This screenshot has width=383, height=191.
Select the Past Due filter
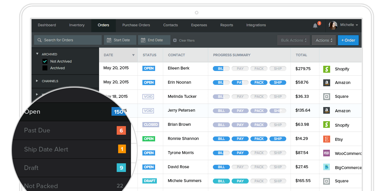click(37, 130)
